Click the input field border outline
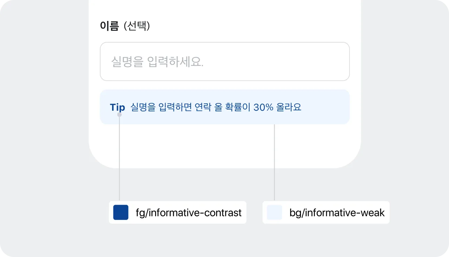 (x=224, y=43)
